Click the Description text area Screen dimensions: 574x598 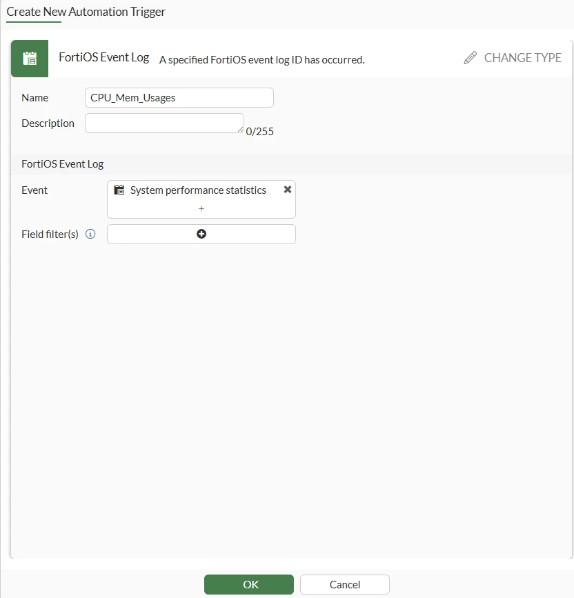coord(164,123)
